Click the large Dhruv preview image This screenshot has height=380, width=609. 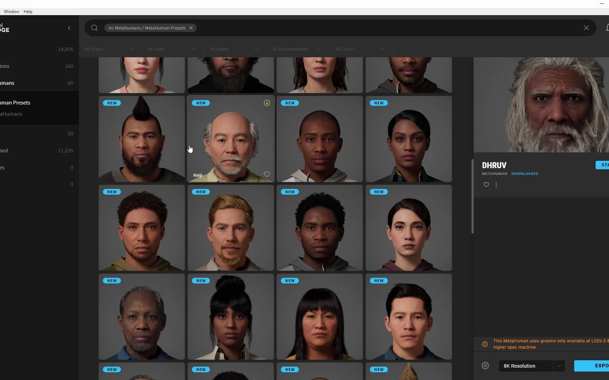click(x=541, y=105)
